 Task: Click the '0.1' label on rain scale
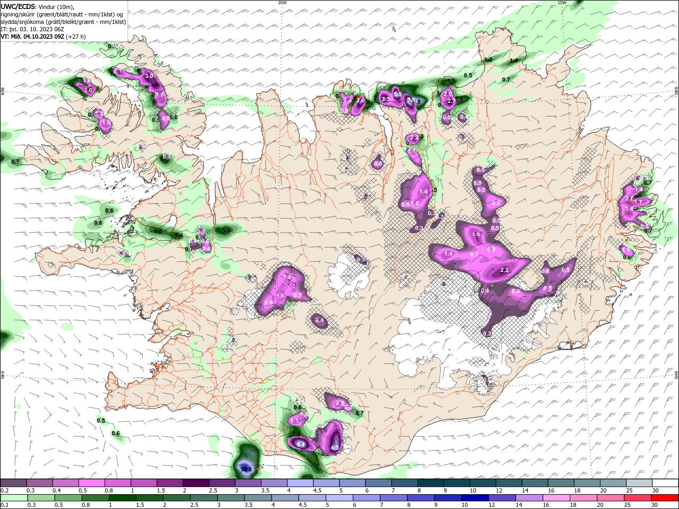(4, 505)
